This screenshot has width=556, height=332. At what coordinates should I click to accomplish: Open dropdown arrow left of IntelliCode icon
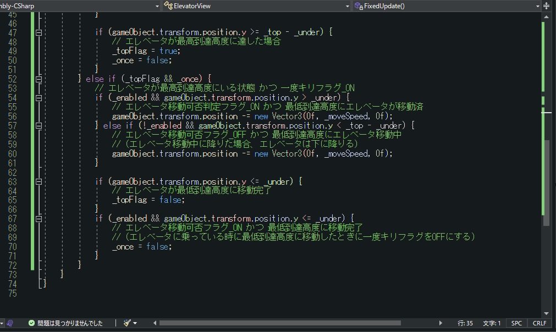coord(2,323)
